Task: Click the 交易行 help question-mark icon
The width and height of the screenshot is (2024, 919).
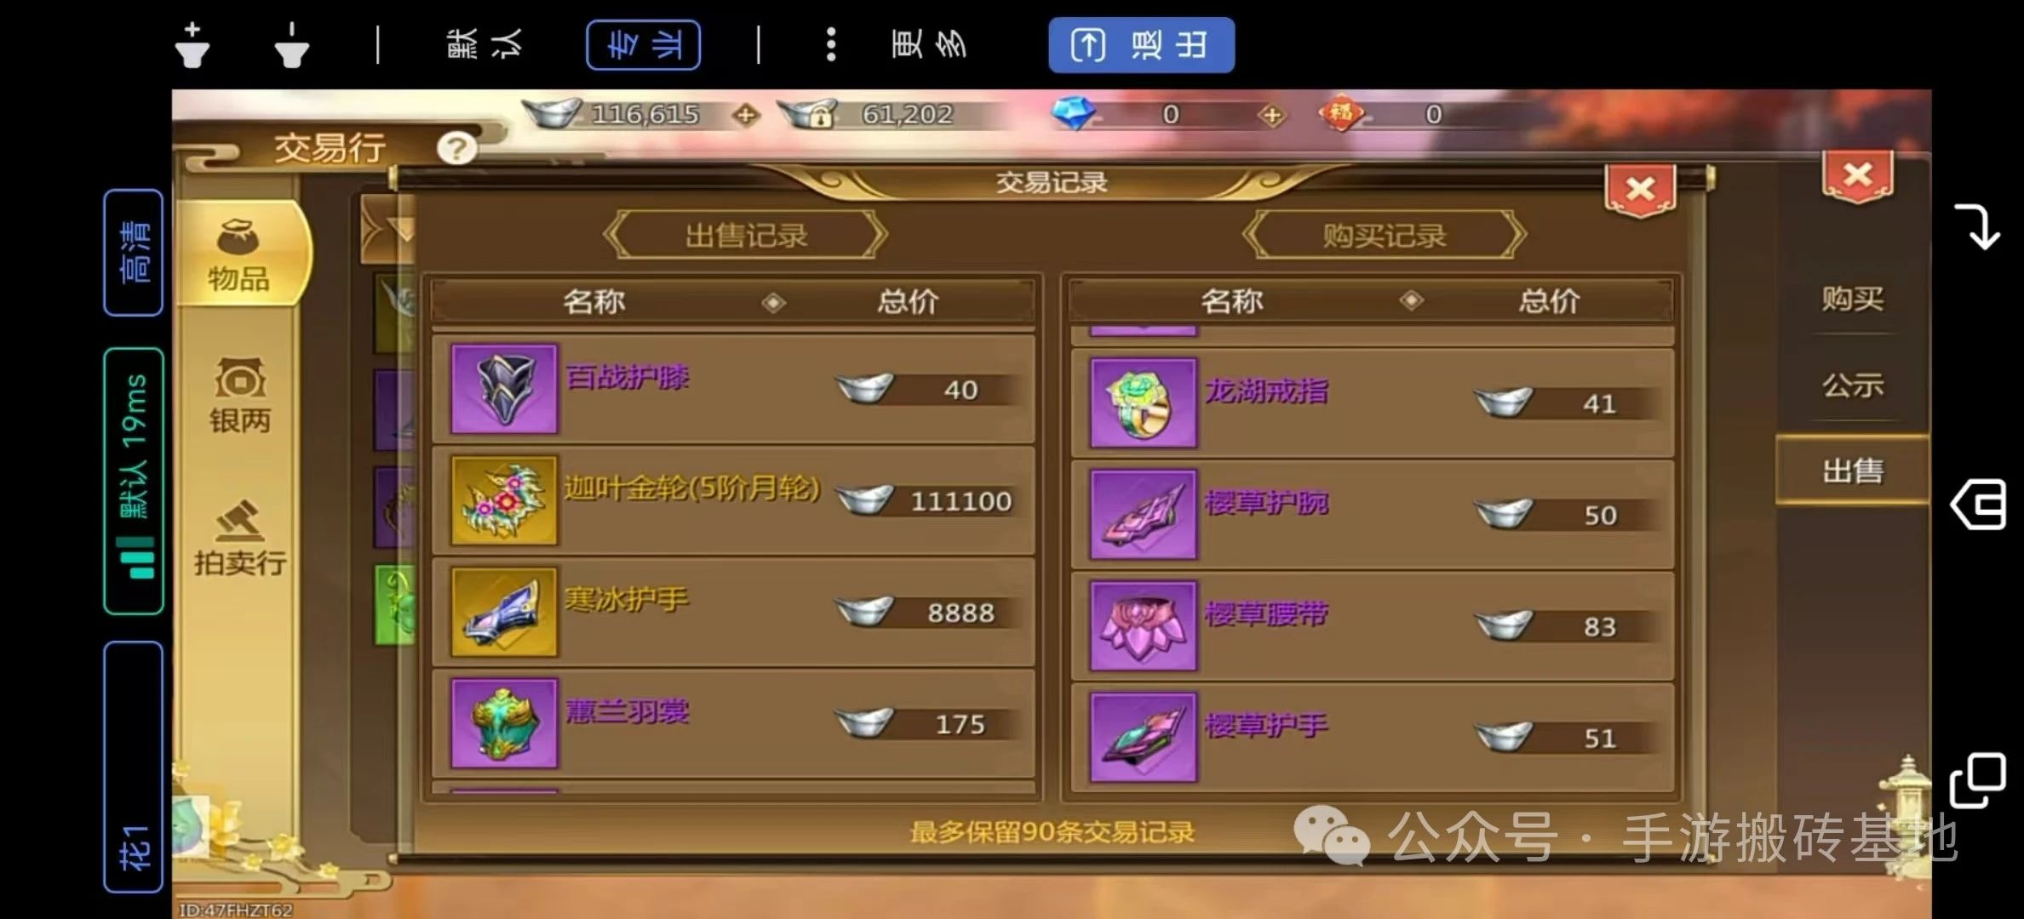Action: (456, 149)
